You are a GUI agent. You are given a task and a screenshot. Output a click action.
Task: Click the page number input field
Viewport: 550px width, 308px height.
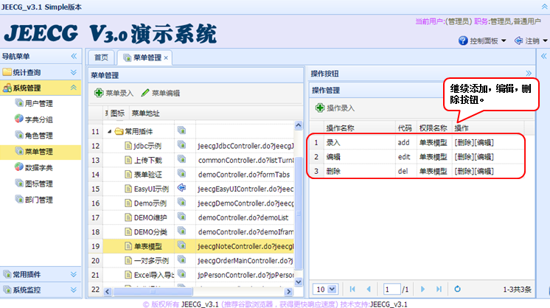pyautogui.click(x=391, y=289)
